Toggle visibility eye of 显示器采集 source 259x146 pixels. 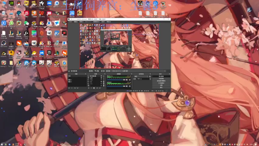101,76
